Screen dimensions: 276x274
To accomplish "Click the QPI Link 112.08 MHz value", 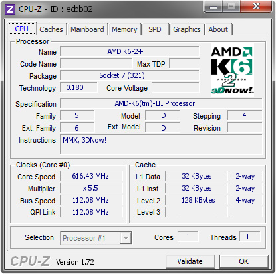I will coord(91,212).
